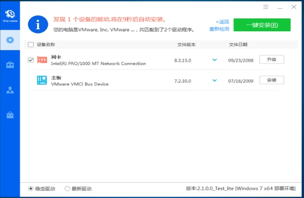Click 安装 button for VMware VMCI device
The width and height of the screenshot is (304, 198).
[271, 80]
